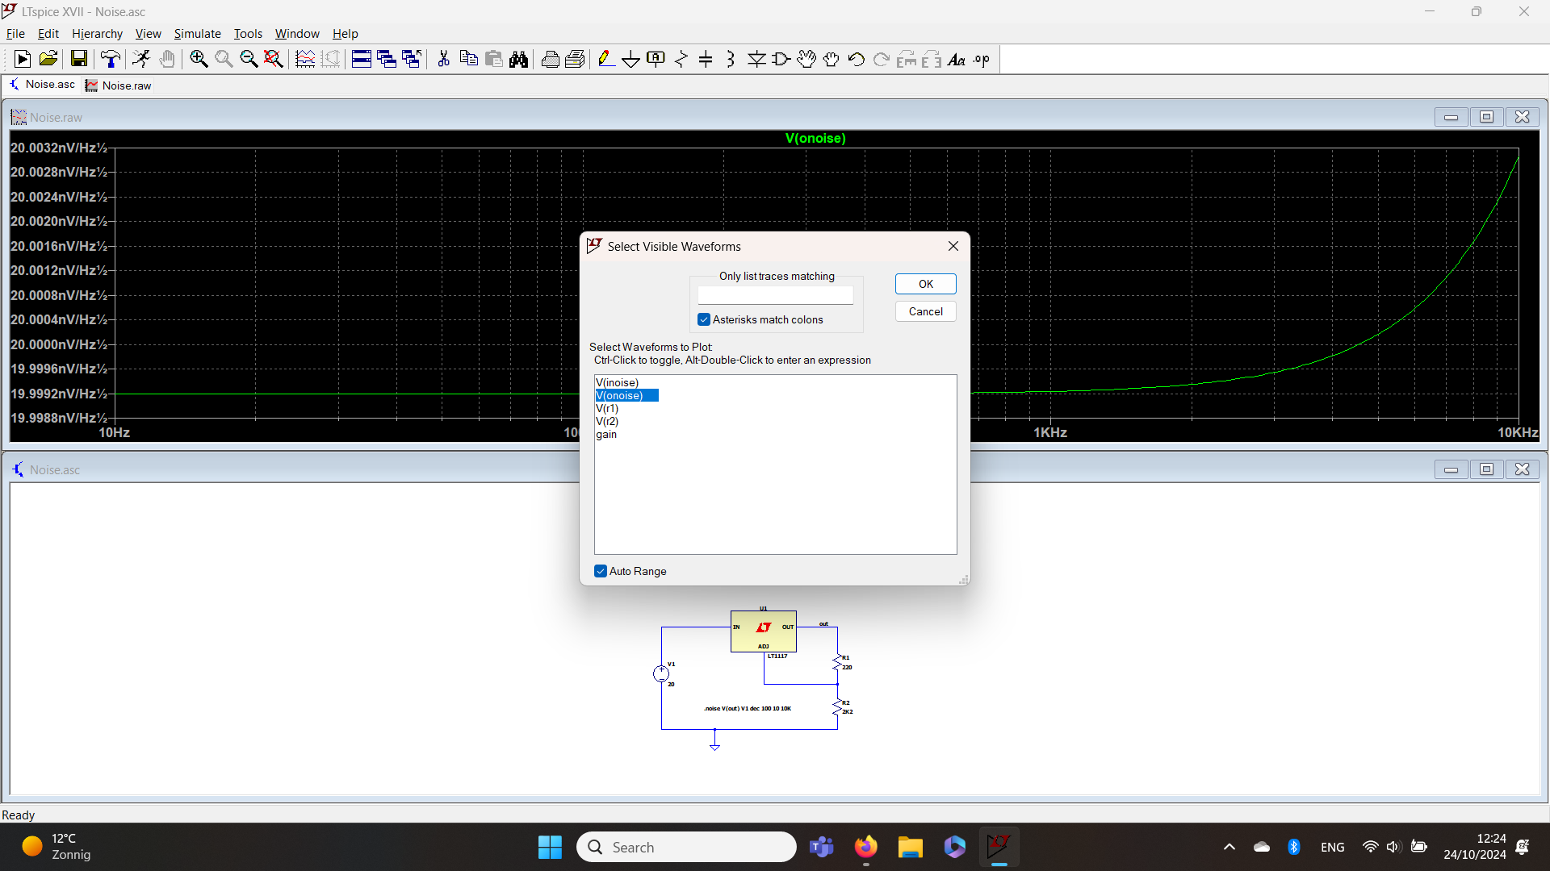This screenshot has width=1550, height=871.
Task: Click Cancel in the waveform dialog
Action: point(925,311)
